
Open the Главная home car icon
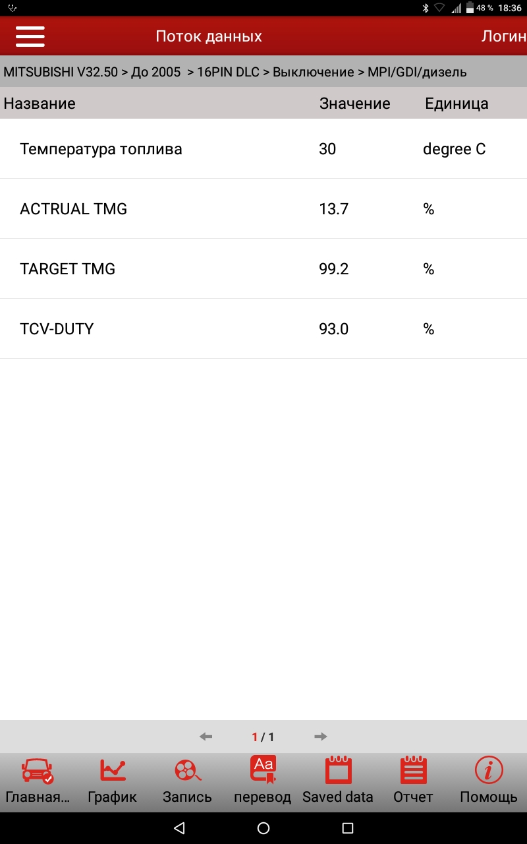(x=38, y=779)
